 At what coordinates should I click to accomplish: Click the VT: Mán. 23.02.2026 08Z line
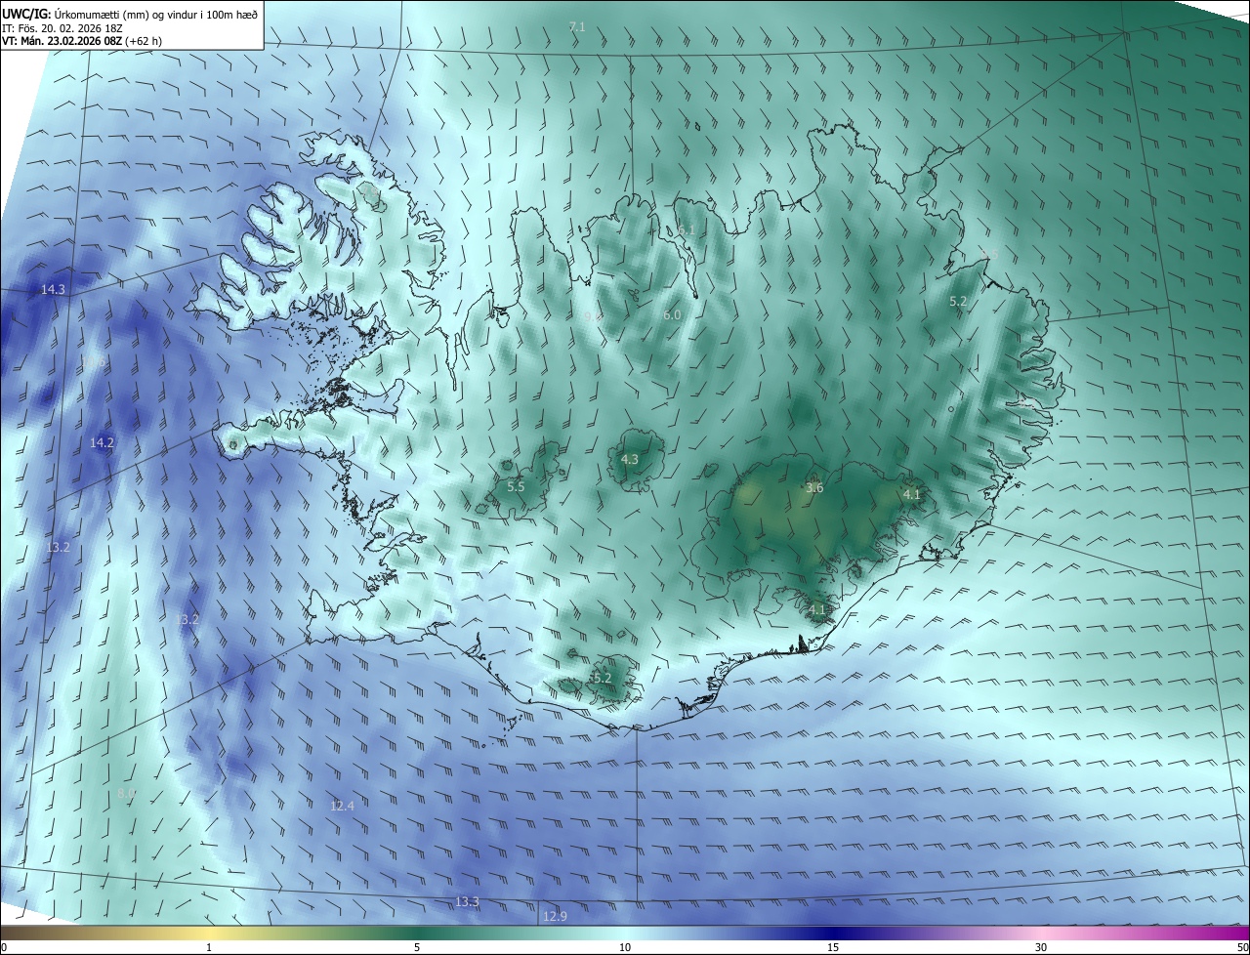coord(81,41)
